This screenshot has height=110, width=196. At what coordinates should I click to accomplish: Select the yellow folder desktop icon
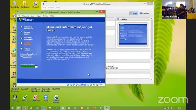tap(25, 5)
